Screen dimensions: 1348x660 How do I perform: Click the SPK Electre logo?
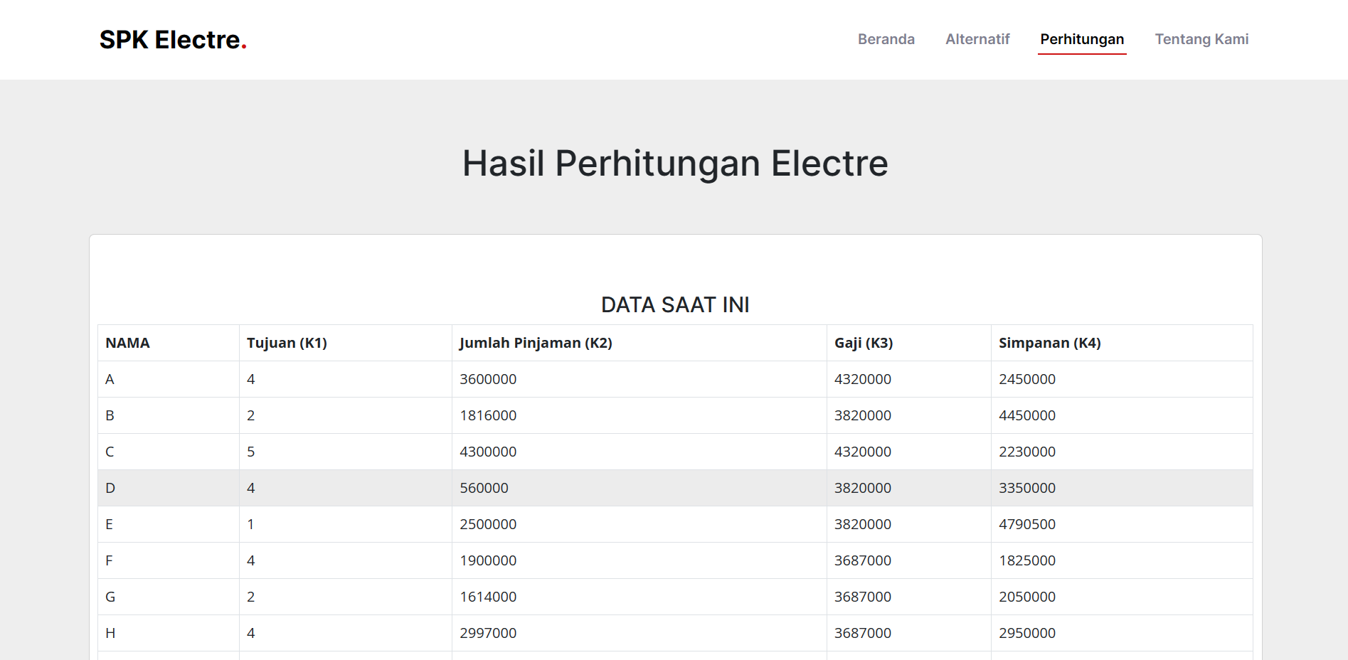[x=173, y=39]
